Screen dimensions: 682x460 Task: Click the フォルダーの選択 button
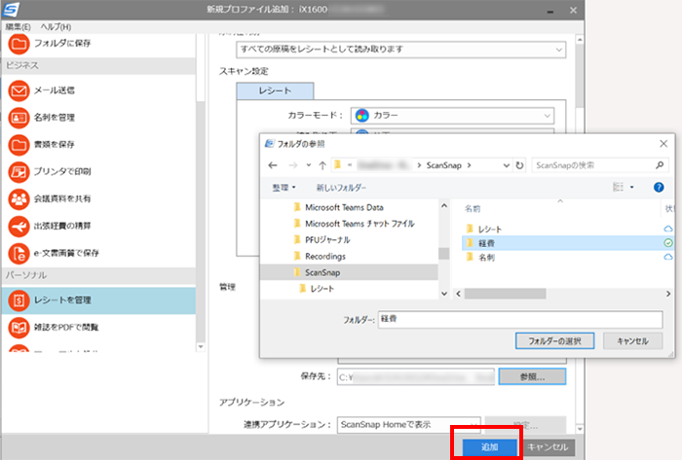click(554, 341)
